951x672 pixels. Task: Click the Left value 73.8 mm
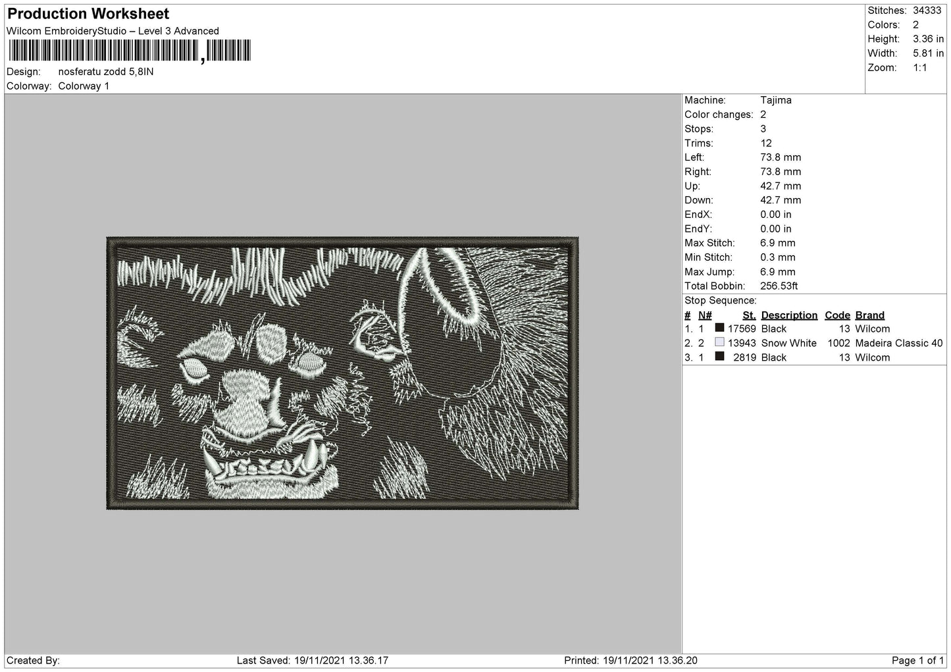781,157
